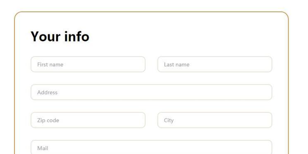The width and height of the screenshot is (308, 154).
Task: Click empty space beside 'Your info' title
Action: point(177,36)
